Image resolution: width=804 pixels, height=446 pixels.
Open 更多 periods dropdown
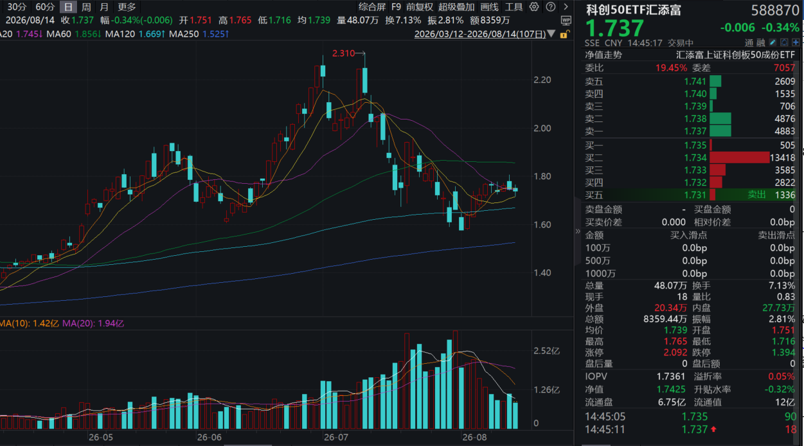[127, 7]
